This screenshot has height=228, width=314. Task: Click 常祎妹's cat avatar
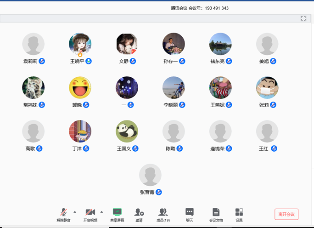(34, 88)
